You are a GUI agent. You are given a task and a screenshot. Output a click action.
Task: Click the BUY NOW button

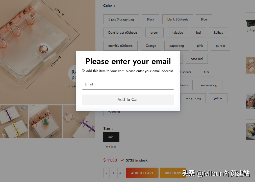(173, 173)
